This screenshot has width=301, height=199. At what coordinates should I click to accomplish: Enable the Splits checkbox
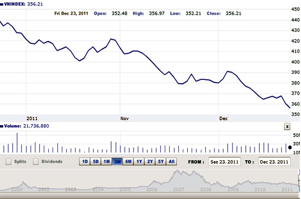point(8,162)
